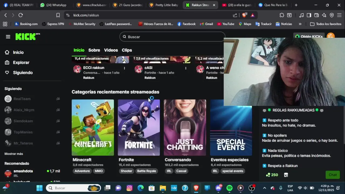Open Siguiendo heart item in sidebar
Viewport: 345px width, 194px height.
pyautogui.click(x=23, y=73)
